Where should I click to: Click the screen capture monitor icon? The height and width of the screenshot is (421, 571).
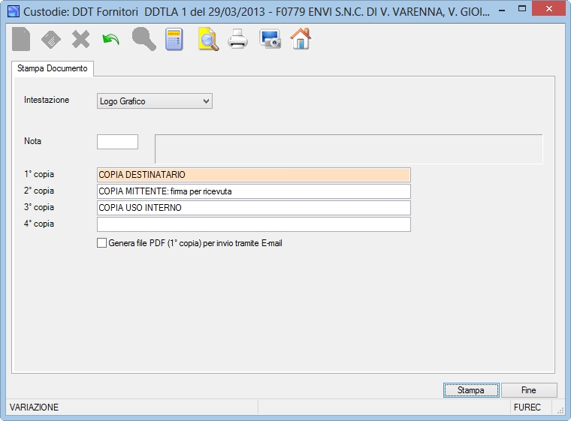click(270, 39)
